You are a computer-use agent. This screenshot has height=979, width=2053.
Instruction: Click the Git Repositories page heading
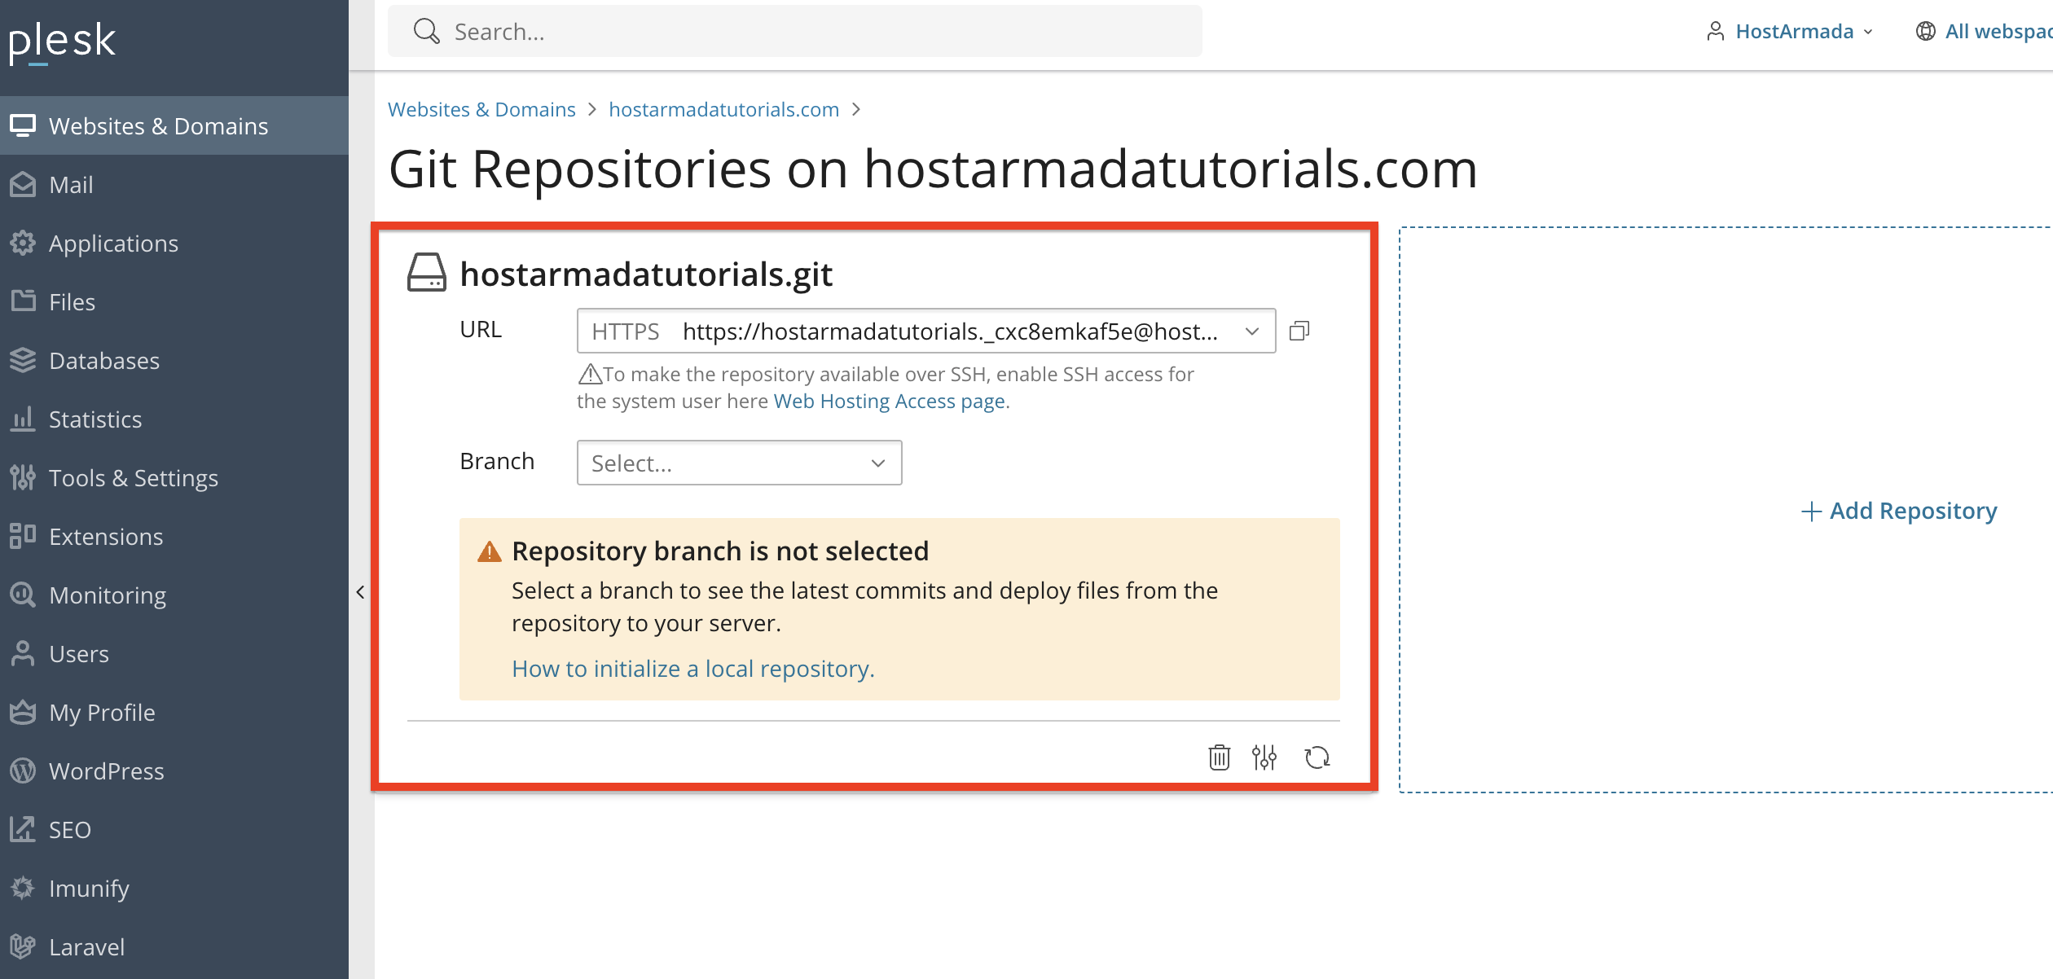click(933, 169)
